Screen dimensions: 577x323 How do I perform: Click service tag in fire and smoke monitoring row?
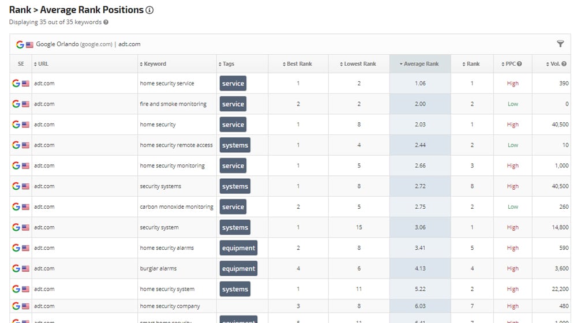(x=233, y=104)
